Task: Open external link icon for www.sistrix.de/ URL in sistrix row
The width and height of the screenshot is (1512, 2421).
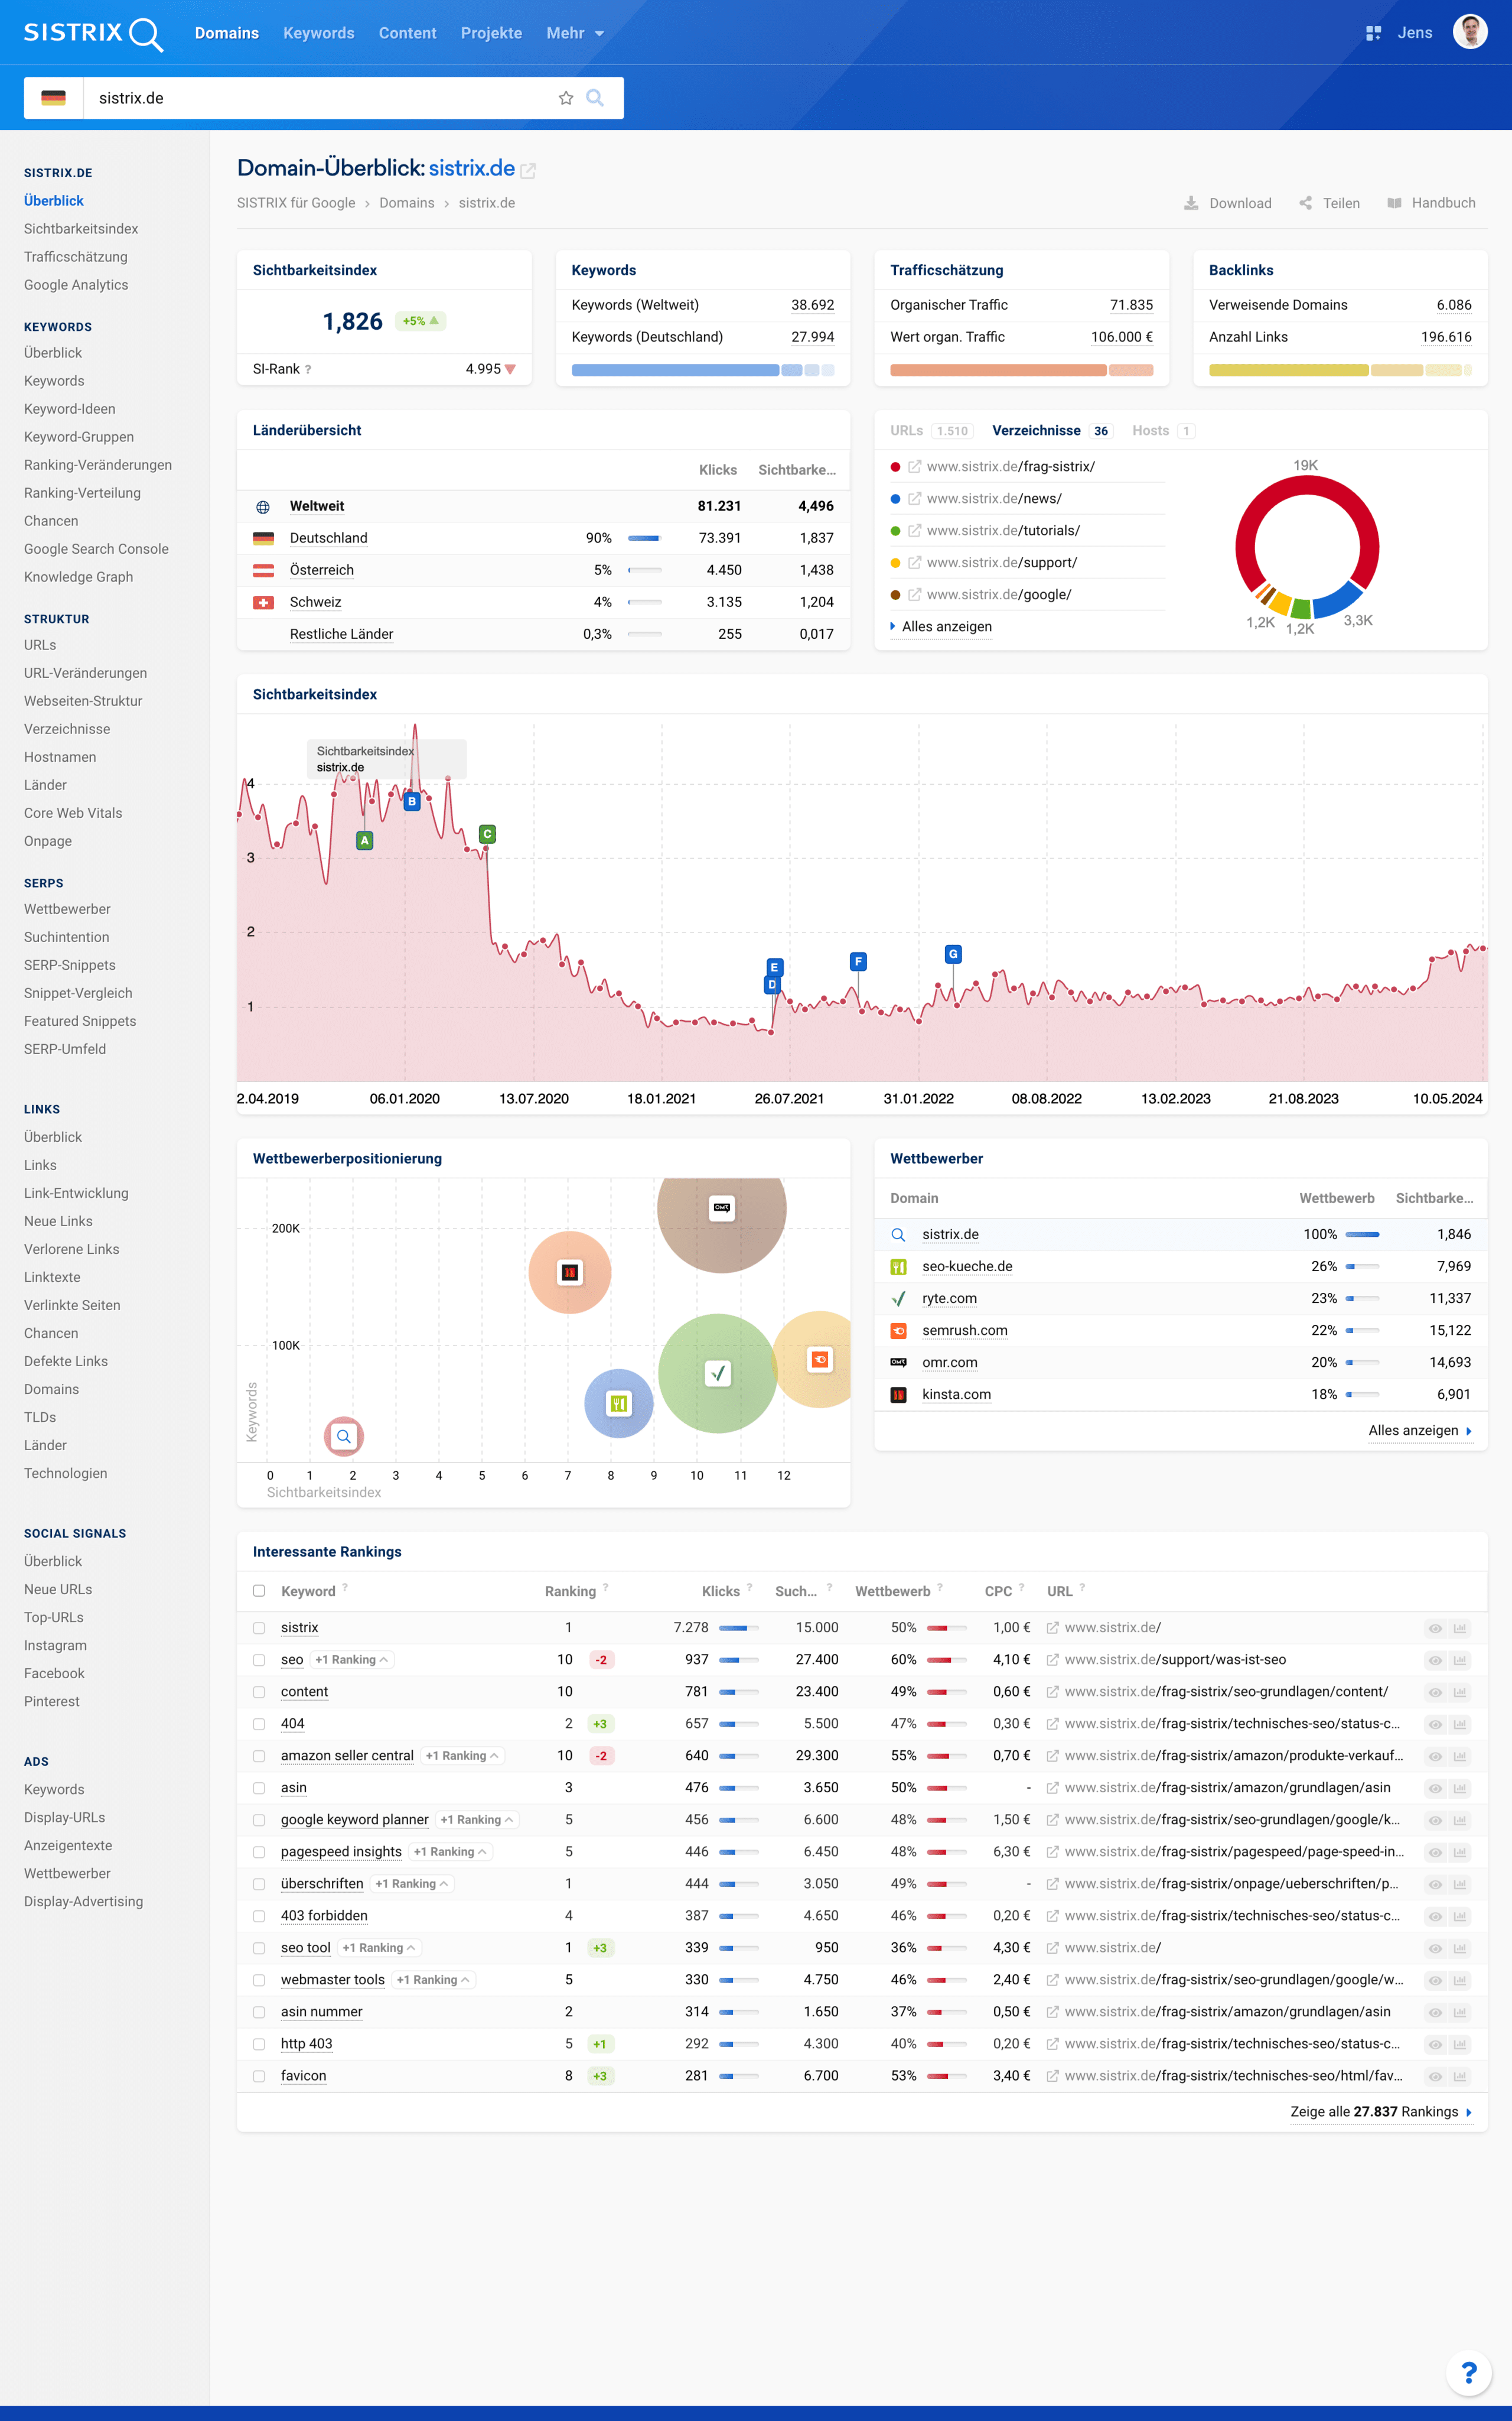Action: [1052, 1629]
